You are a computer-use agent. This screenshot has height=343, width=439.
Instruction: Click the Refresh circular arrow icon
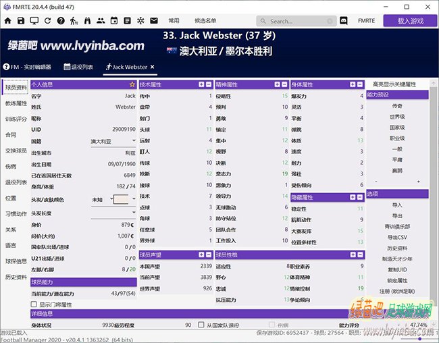tap(47, 21)
